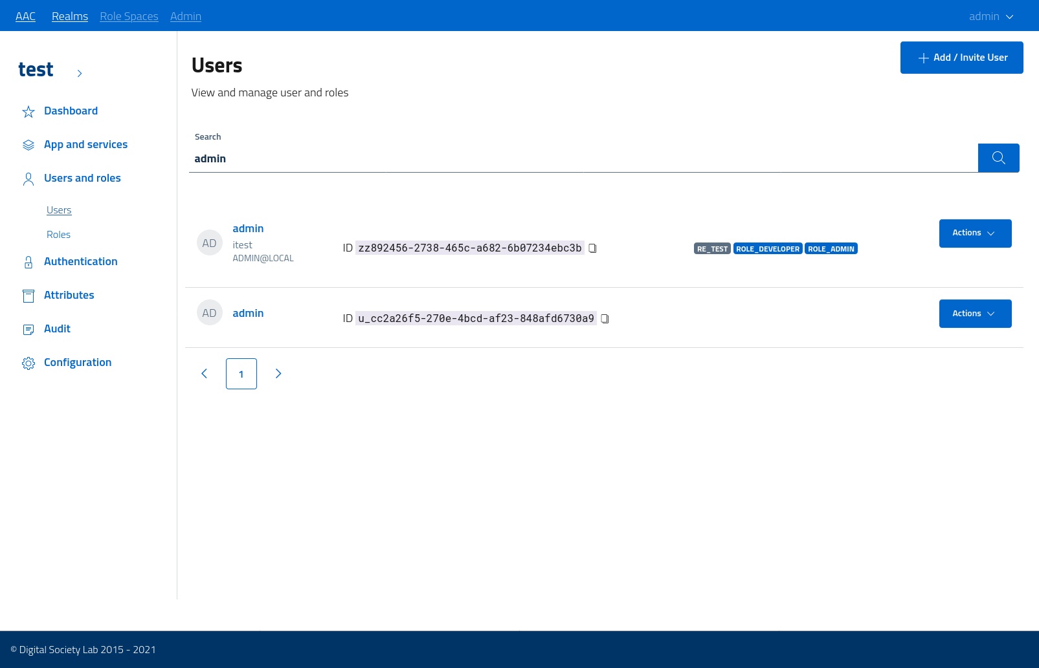Open the AAC home link
The width and height of the screenshot is (1039, 668).
point(25,16)
